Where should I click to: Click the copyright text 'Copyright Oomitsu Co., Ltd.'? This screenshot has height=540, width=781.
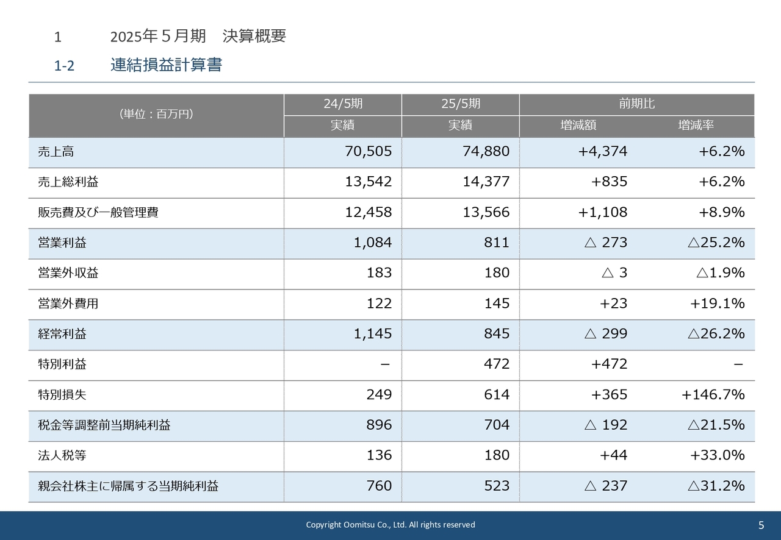click(x=356, y=525)
